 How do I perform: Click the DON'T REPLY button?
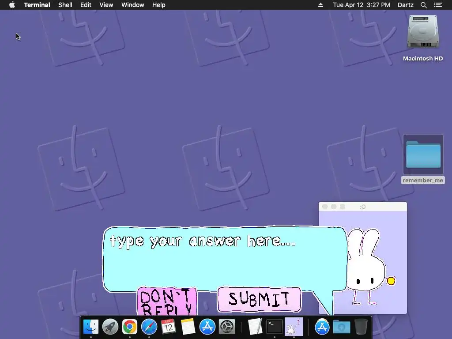[x=167, y=301]
